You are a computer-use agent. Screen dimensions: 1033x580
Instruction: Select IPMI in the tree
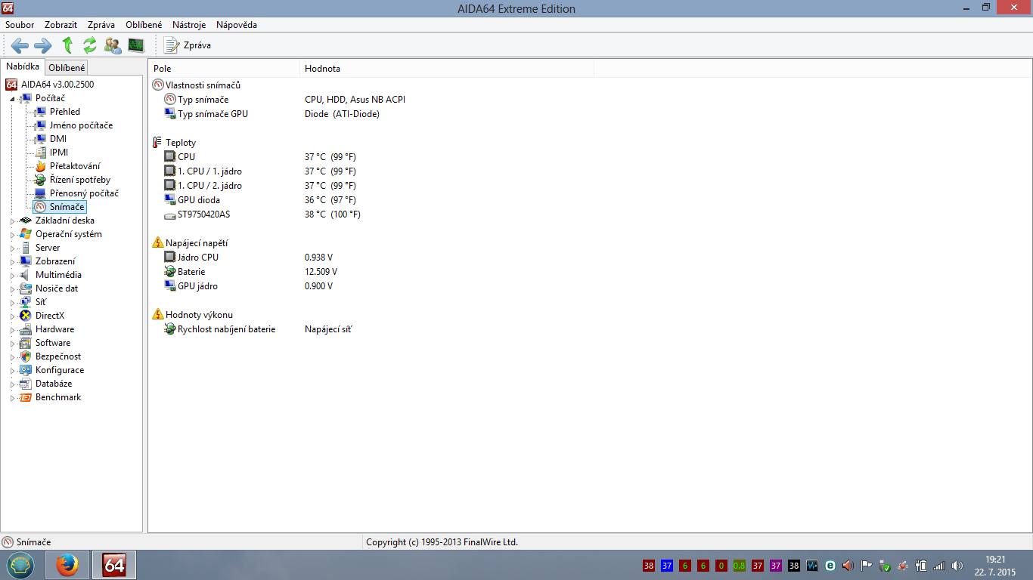(x=58, y=153)
